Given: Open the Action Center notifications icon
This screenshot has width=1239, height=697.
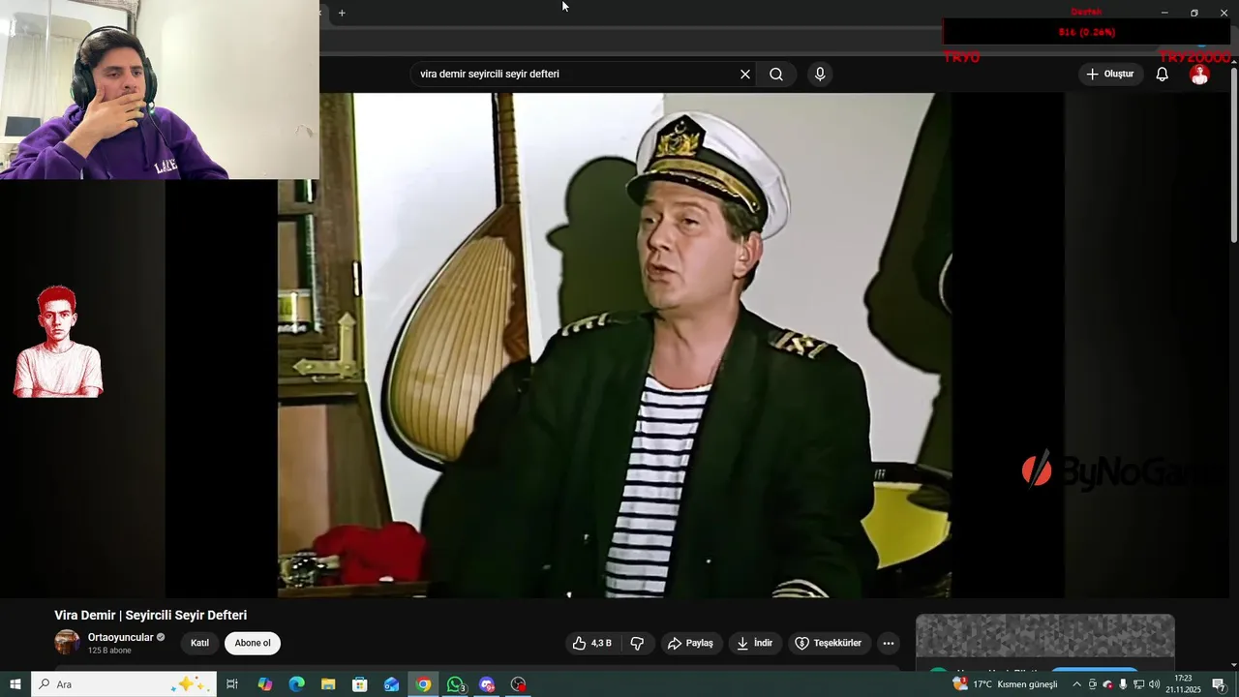Looking at the screenshot, I should pyautogui.click(x=1219, y=684).
